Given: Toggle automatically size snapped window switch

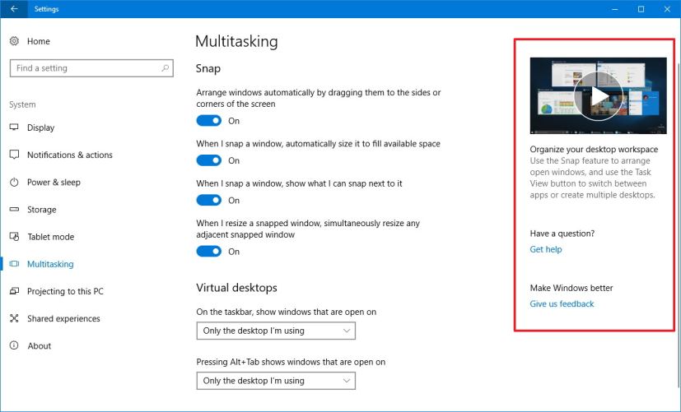Looking at the screenshot, I should coord(209,160).
